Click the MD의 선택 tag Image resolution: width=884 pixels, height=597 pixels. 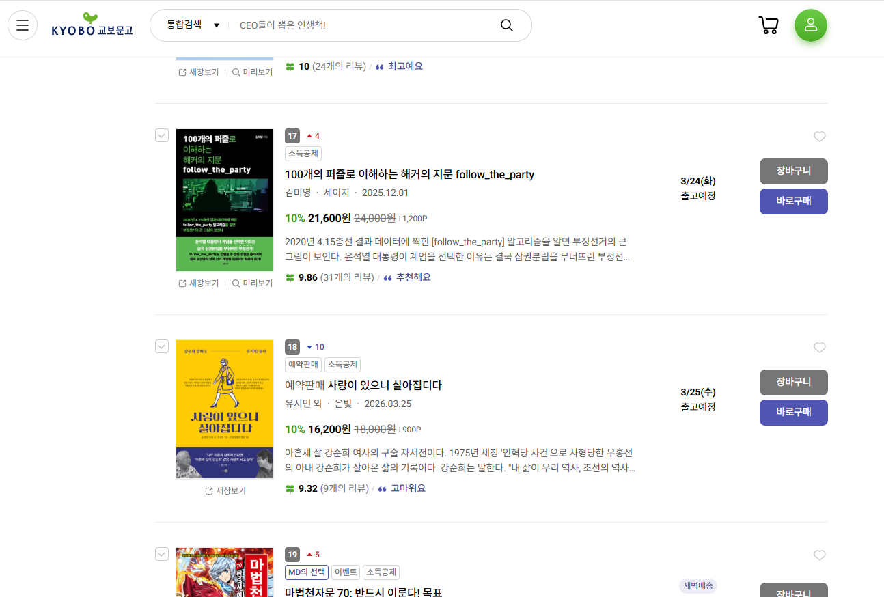(x=307, y=572)
